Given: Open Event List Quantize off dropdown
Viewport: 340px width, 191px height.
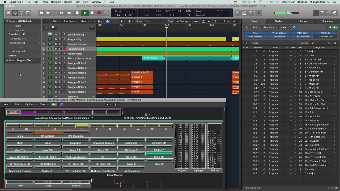Looking at the screenshot, I should click(x=320, y=43).
